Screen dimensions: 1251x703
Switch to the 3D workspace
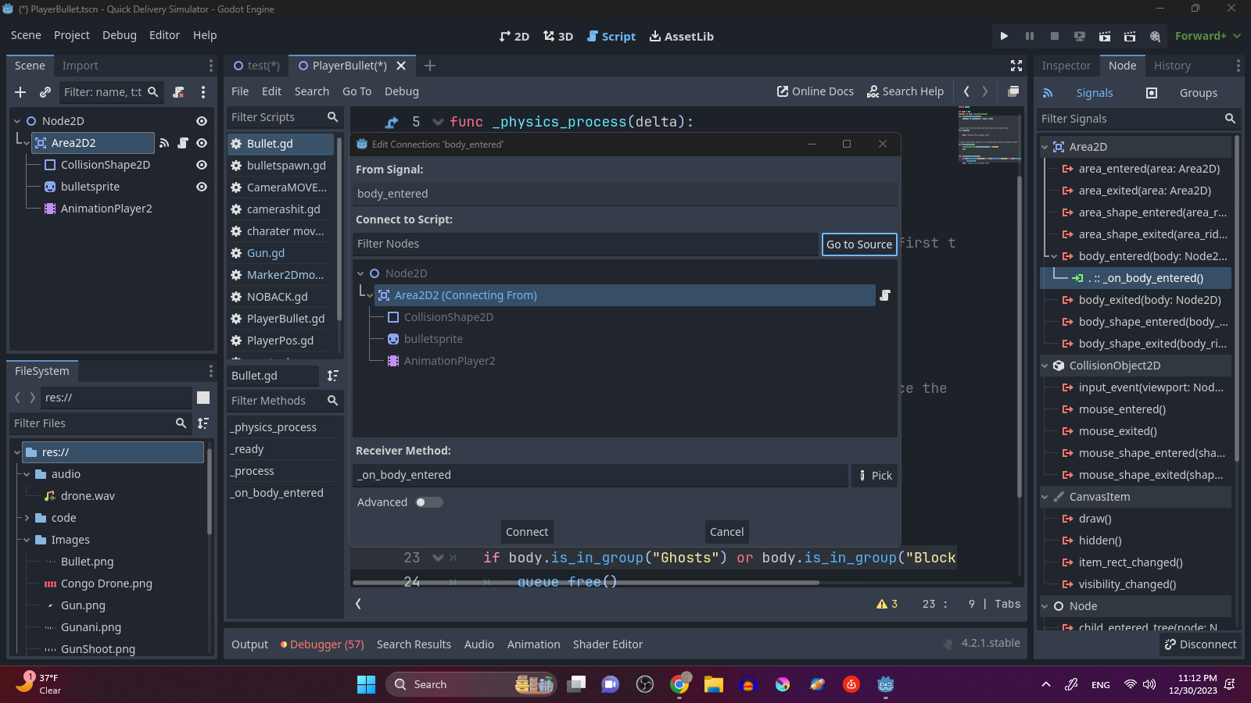click(558, 37)
